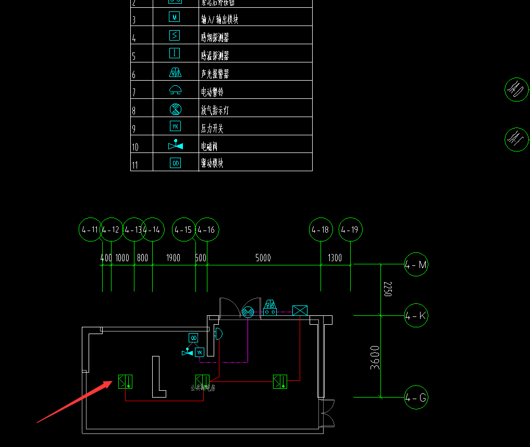
Task: Select axis bubble 4-15
Action: tap(184, 229)
